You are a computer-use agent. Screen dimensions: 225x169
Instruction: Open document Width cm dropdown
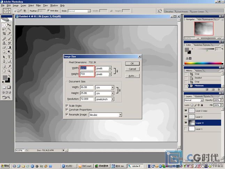[x=113, y=87]
